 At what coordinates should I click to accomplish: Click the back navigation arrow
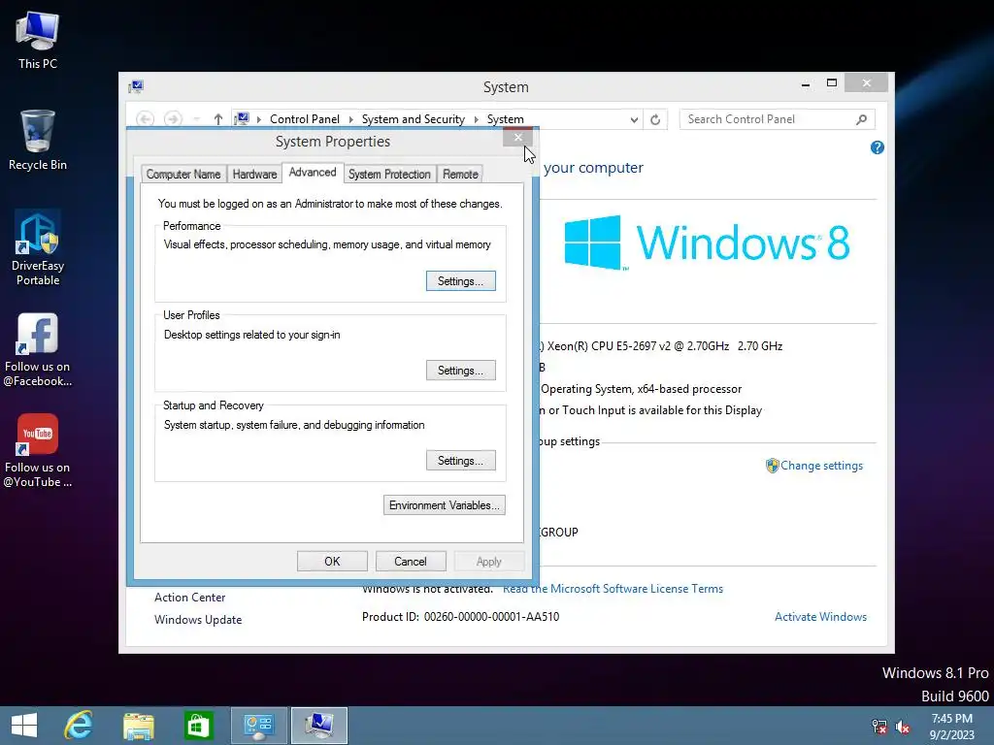pos(146,119)
